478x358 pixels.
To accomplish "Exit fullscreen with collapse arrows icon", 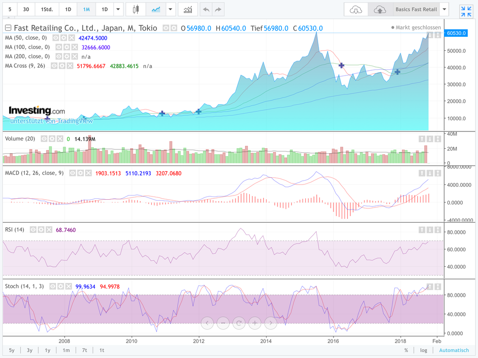I will click(466, 11).
